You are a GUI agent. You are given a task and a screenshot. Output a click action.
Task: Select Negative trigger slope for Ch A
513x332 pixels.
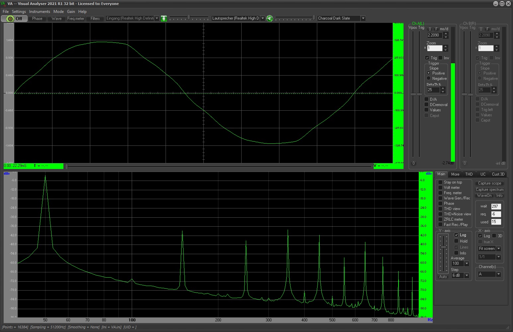click(429, 78)
